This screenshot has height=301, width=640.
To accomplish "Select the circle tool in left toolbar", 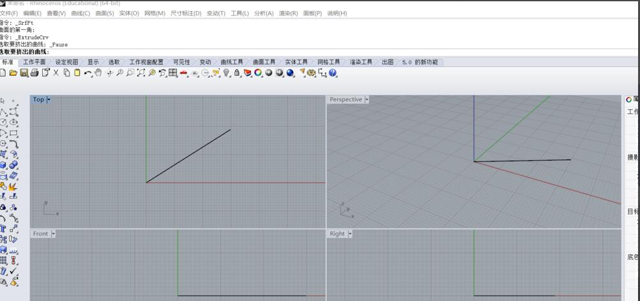I will click(x=3, y=122).
